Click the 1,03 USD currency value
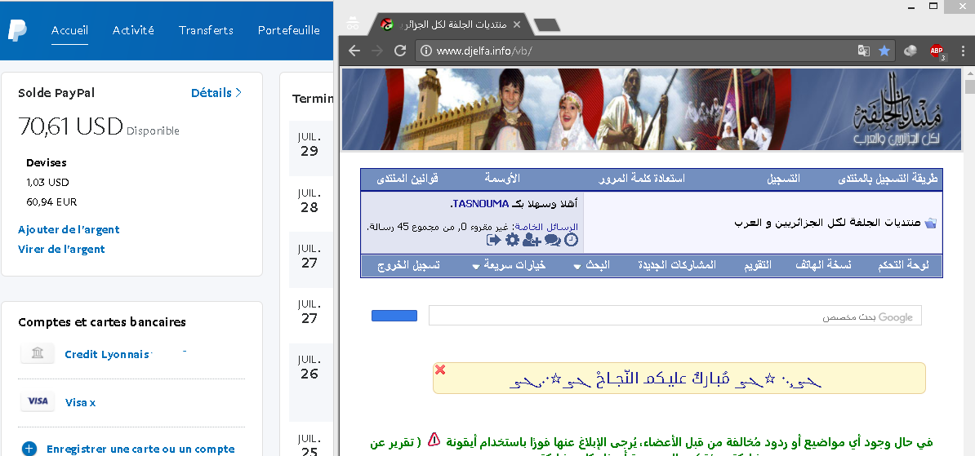 (x=47, y=182)
